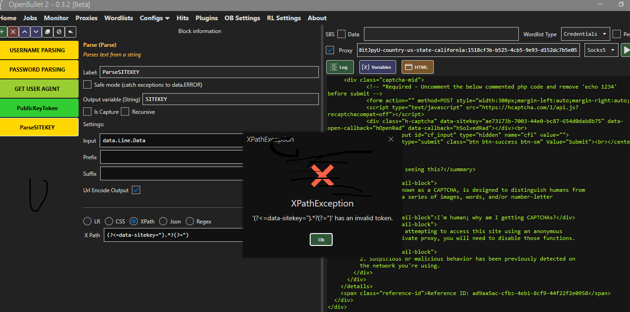This screenshot has width=630, height=312.
Task: Enable the Safe mode checkbox
Action: pyautogui.click(x=87, y=84)
